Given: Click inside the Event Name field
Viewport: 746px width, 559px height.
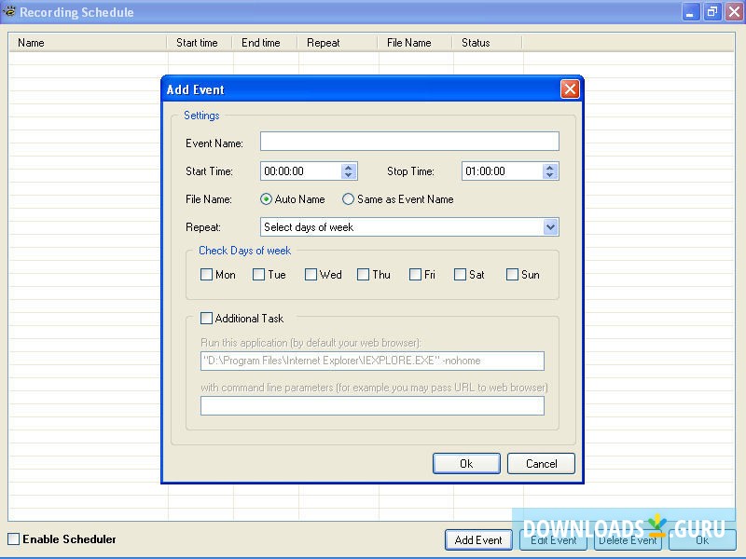Looking at the screenshot, I should [x=408, y=141].
